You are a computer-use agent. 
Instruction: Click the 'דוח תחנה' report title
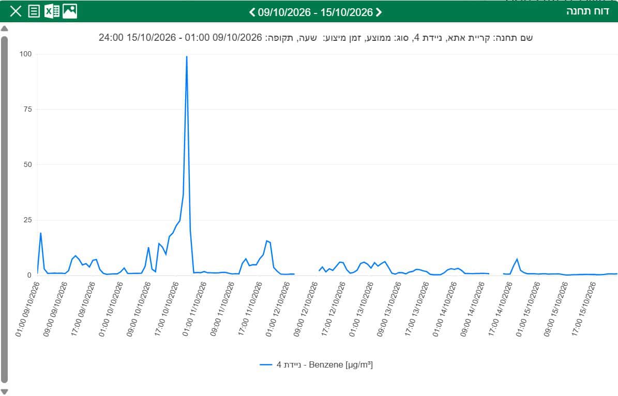(x=587, y=11)
